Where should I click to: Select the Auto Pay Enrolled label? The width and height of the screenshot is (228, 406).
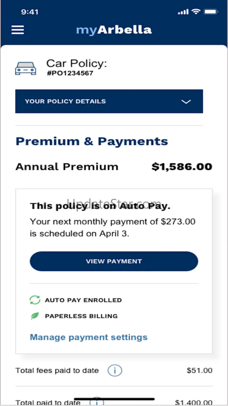click(x=83, y=300)
